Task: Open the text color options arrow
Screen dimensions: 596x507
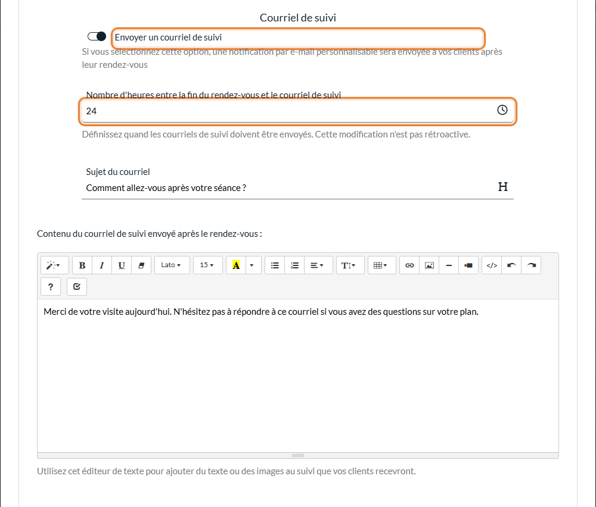Action: [253, 265]
